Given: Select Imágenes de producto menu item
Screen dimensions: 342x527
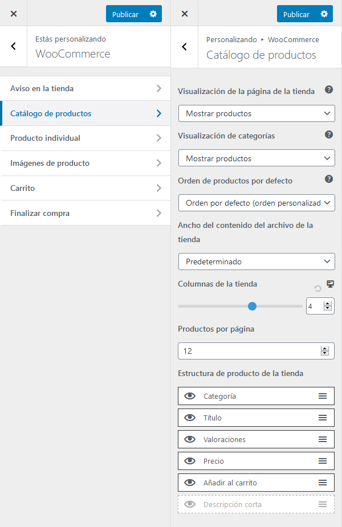Looking at the screenshot, I should click(x=85, y=164).
